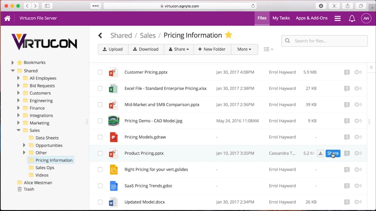Click the home icon in purple header
Screen dimensions: 376x211
pyautogui.click(x=7, y=18)
